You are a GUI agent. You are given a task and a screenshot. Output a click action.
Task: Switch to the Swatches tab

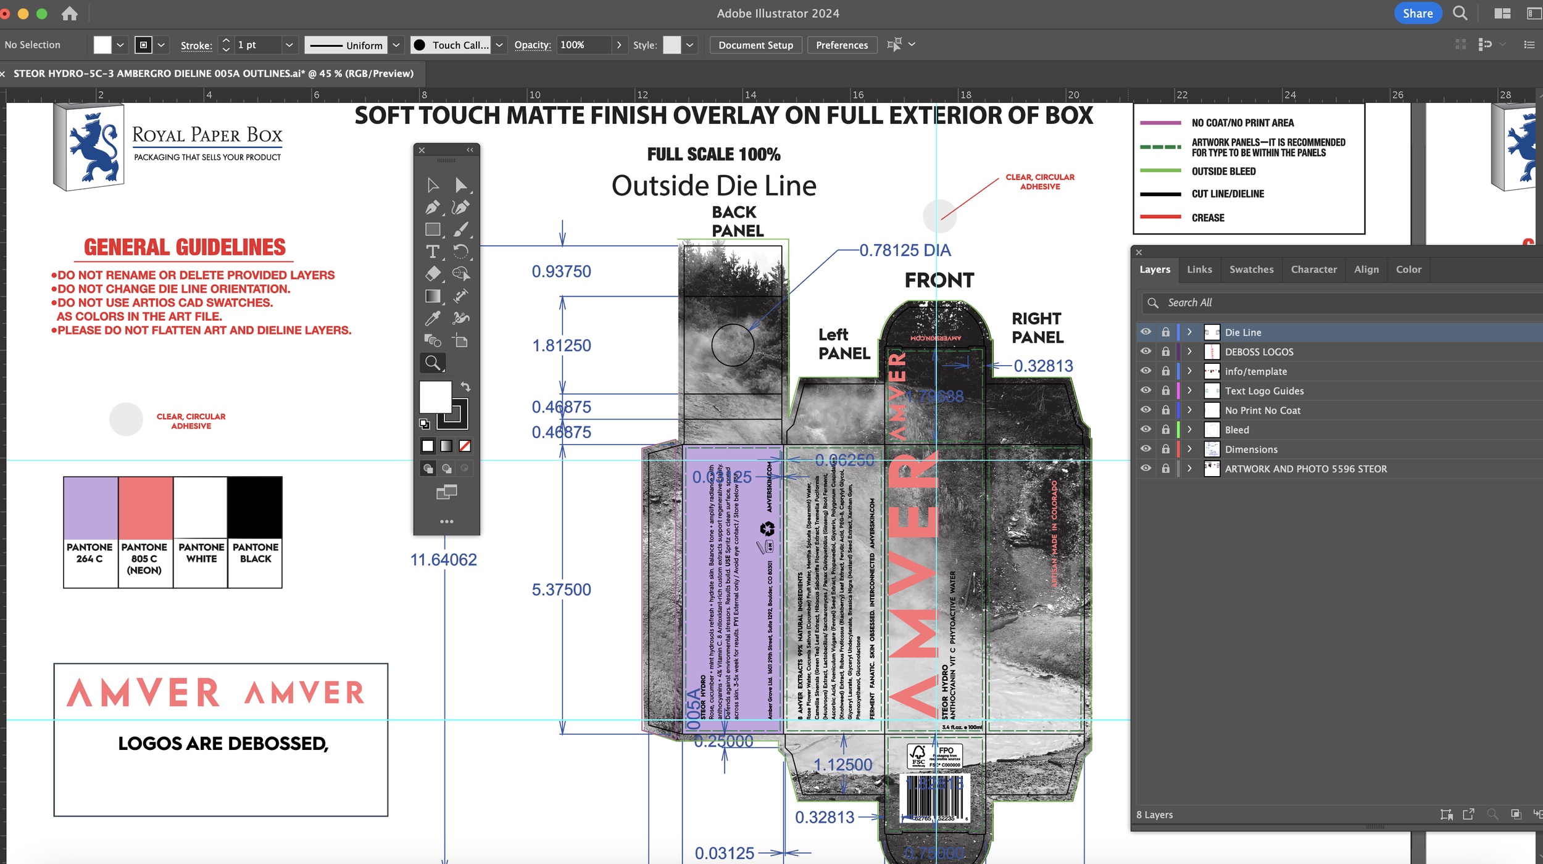[x=1251, y=269]
